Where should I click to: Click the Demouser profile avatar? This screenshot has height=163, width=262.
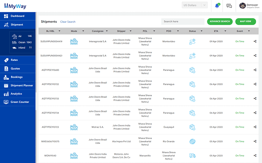click(242, 6)
